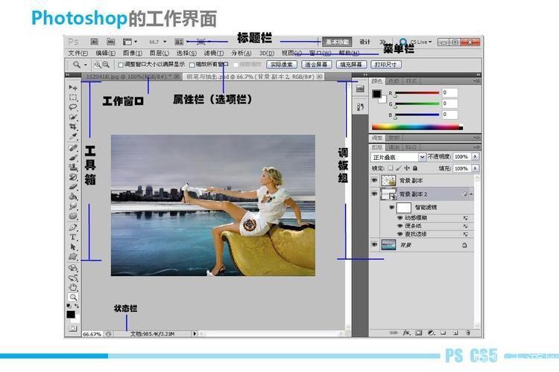The image size is (559, 372).
Task: Select the Clone Stamp tool
Action: [73, 167]
